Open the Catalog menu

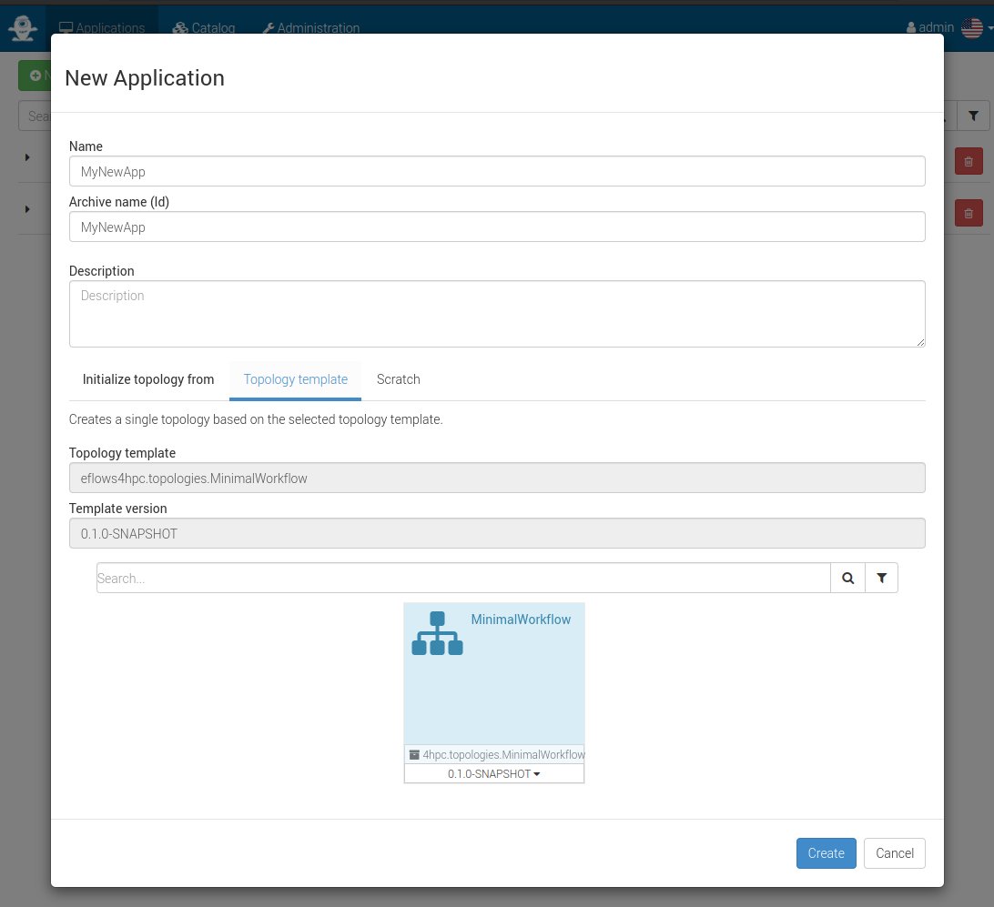[204, 28]
